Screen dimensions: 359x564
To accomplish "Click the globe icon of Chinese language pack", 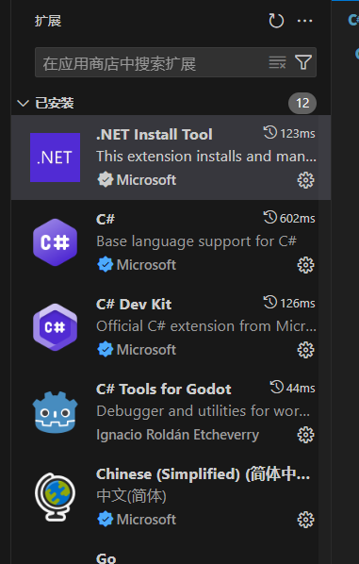I will pos(55,497).
